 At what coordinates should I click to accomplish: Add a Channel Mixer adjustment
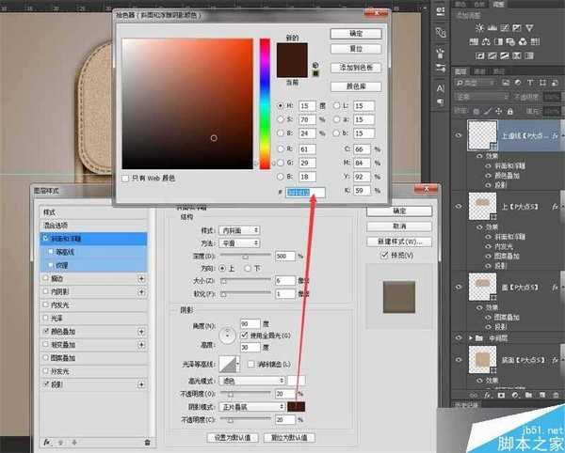(523, 41)
